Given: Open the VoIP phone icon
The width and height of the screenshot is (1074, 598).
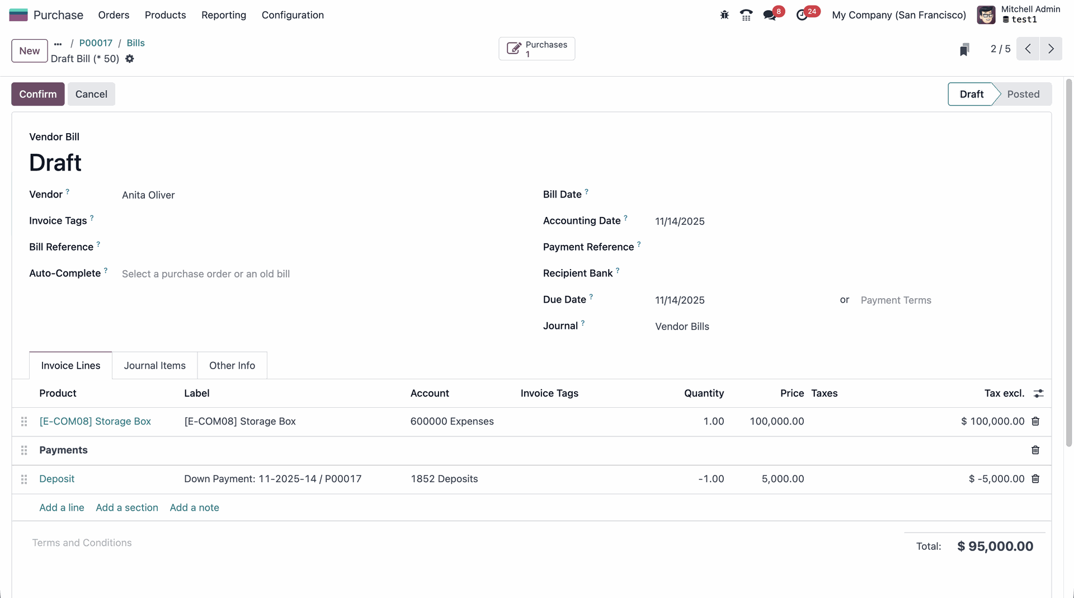Looking at the screenshot, I should 746,15.
